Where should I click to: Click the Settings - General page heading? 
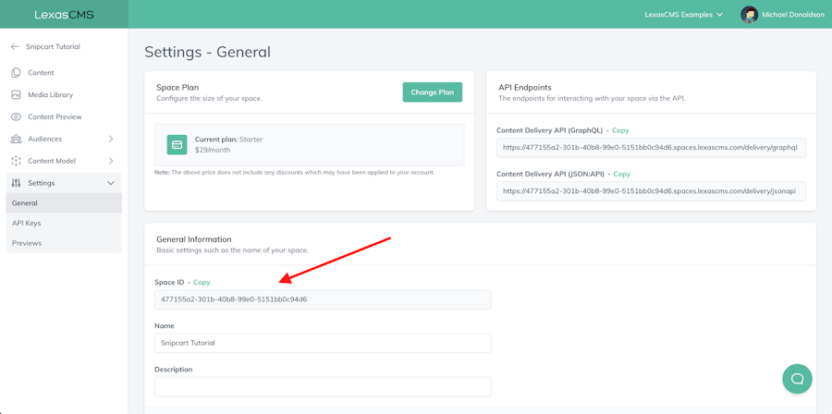[x=207, y=52]
